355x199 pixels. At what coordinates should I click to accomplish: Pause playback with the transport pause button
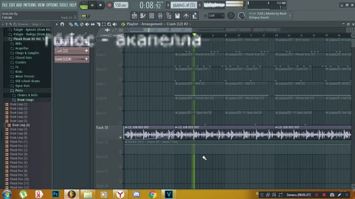pos(92,5)
